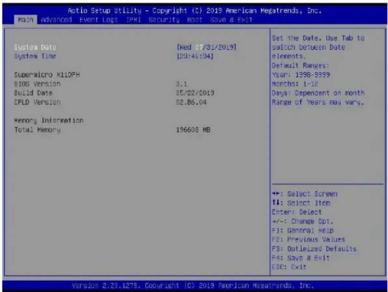Select the System Time label
Screen dimensions: 388x292
(x=35, y=56)
